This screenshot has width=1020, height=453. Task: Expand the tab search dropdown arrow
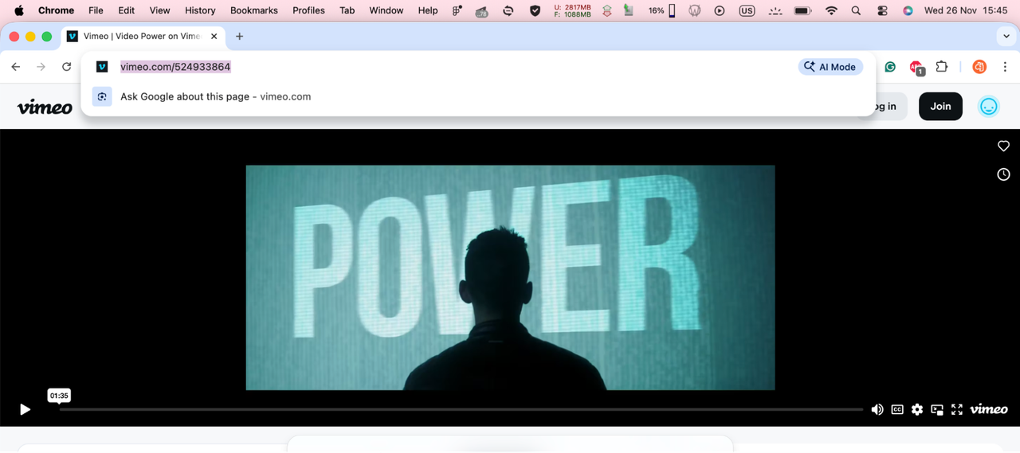1006,37
